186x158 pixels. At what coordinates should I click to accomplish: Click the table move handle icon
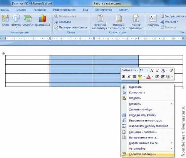pos(4,54)
